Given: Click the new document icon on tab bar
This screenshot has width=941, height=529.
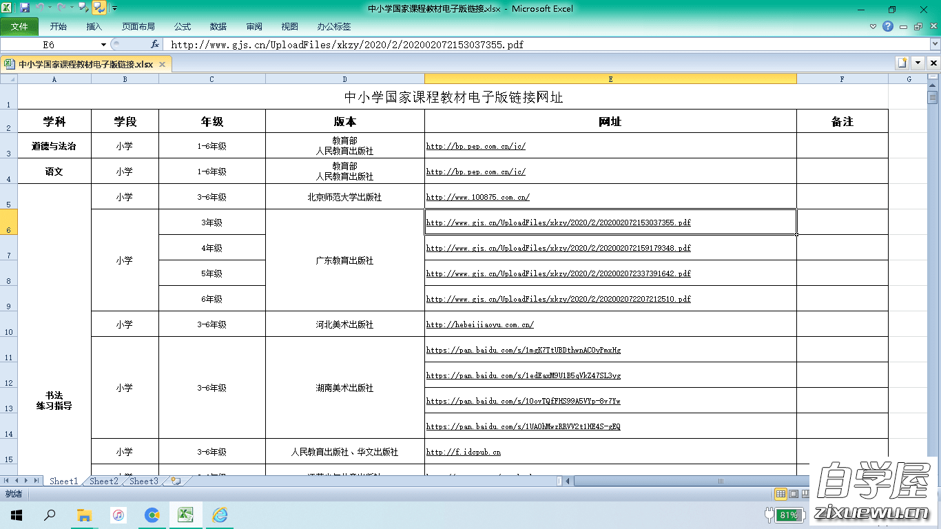Looking at the screenshot, I should point(902,63).
